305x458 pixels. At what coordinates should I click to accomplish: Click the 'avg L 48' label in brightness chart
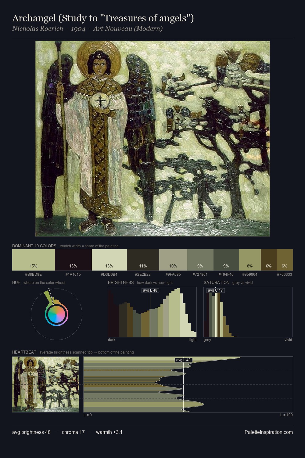[150, 290]
